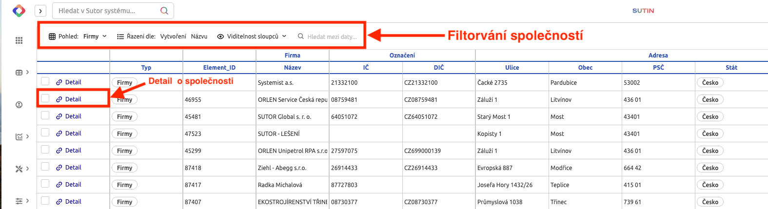The image size is (768, 209).
Task: Select the ORLEN Unipetrol RPA row checkbox
Action: pyautogui.click(x=45, y=150)
